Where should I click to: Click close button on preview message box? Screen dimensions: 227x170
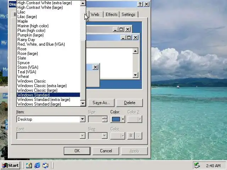click(x=95, y=67)
